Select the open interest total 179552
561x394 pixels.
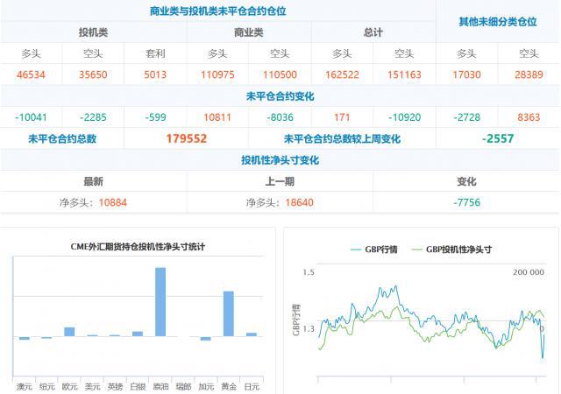click(x=187, y=138)
